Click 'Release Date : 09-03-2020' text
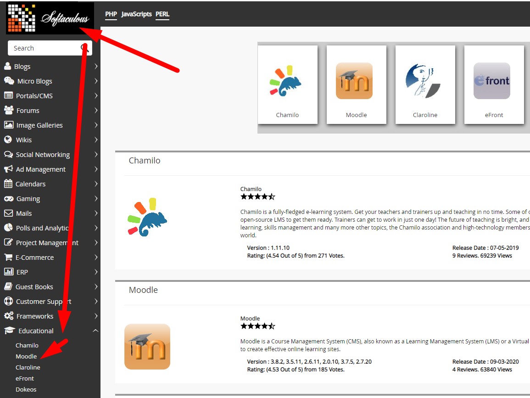Screen dimensions: 530x398 [485, 362]
